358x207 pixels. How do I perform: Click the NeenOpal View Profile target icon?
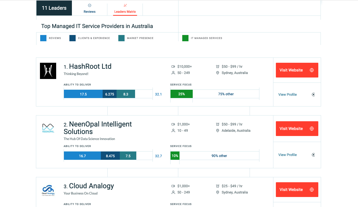click(313, 155)
